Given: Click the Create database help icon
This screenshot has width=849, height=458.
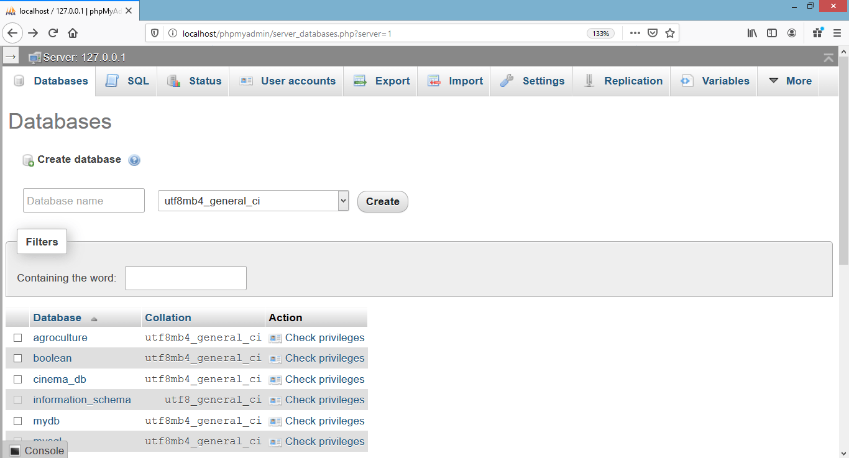Looking at the screenshot, I should pos(134,160).
